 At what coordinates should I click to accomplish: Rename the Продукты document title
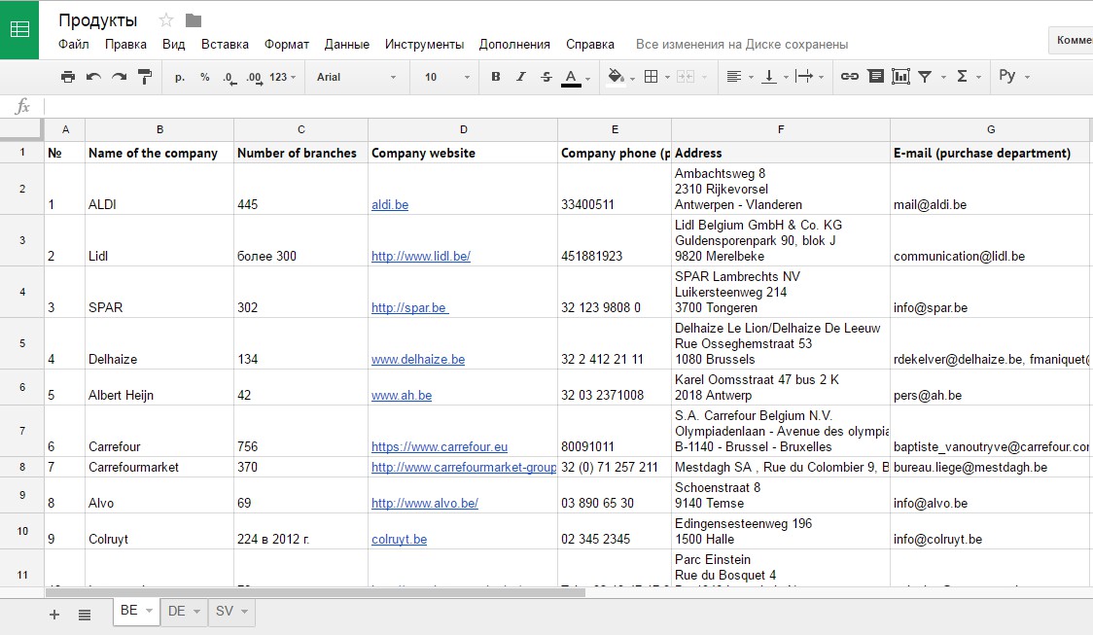[x=97, y=20]
